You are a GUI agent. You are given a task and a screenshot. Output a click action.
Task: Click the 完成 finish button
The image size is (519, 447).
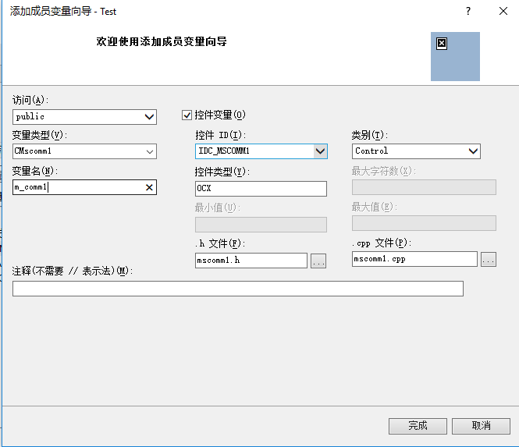[418, 426]
